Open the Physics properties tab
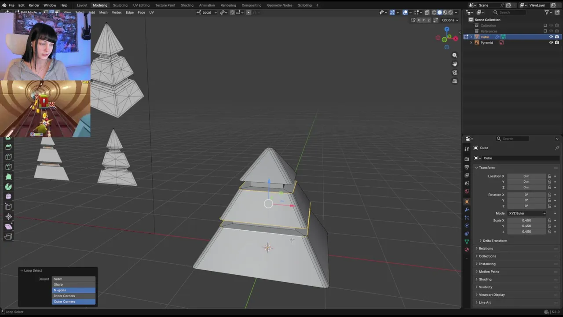Viewport: 563px width, 317px height. (467, 225)
